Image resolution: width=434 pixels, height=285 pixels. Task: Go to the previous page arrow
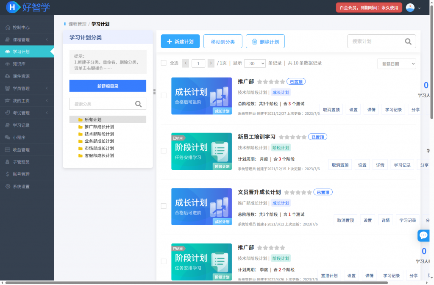point(186,63)
